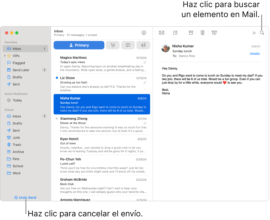Viewport: 270px width, 220px height.
Task: Open the Promotions megaphone tab
Action: [x=143, y=45]
